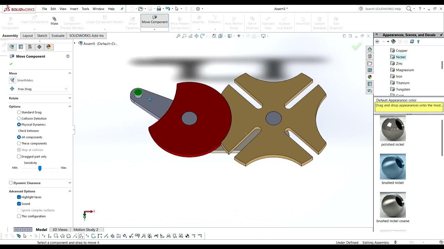The height and width of the screenshot is (249, 444).
Task: Expand the Assem5 tree node arrow
Action: pos(75,43)
